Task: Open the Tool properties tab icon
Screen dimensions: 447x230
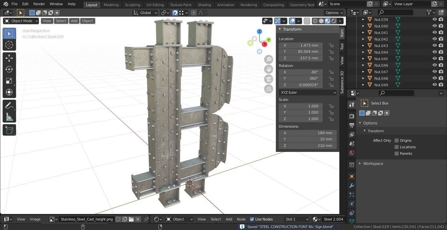Action: (x=352, y=105)
